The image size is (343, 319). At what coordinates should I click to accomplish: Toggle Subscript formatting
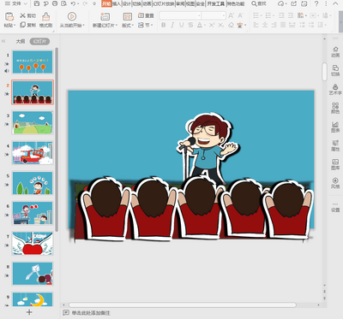[x=221, y=25]
